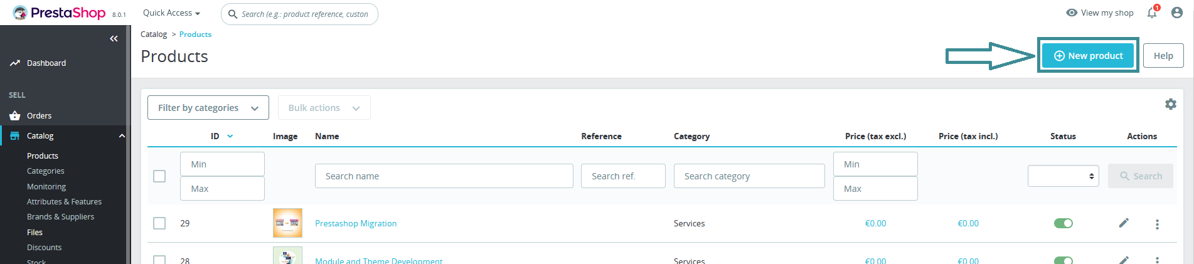The width and height of the screenshot is (1194, 264).
Task: Click the table settings gear icon
Action: pyautogui.click(x=1171, y=104)
